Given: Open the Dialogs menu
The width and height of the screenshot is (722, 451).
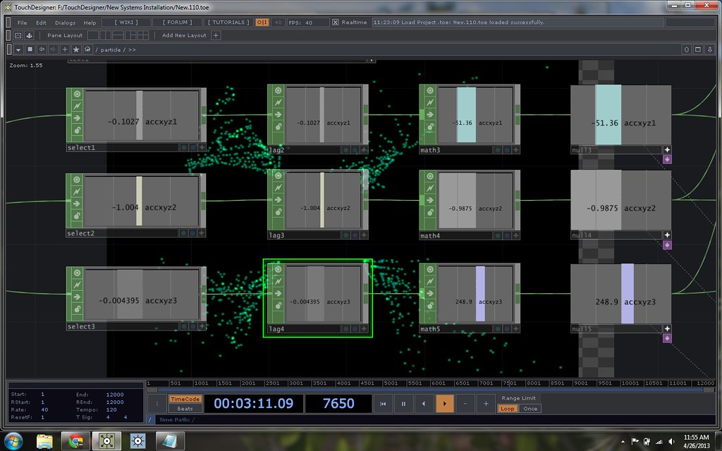Looking at the screenshot, I should pyautogui.click(x=65, y=23).
